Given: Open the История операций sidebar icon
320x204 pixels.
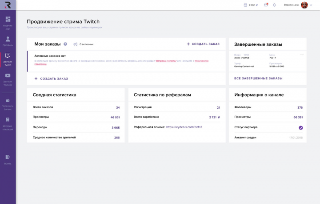Looking at the screenshot, I should pyautogui.click(x=8, y=120).
